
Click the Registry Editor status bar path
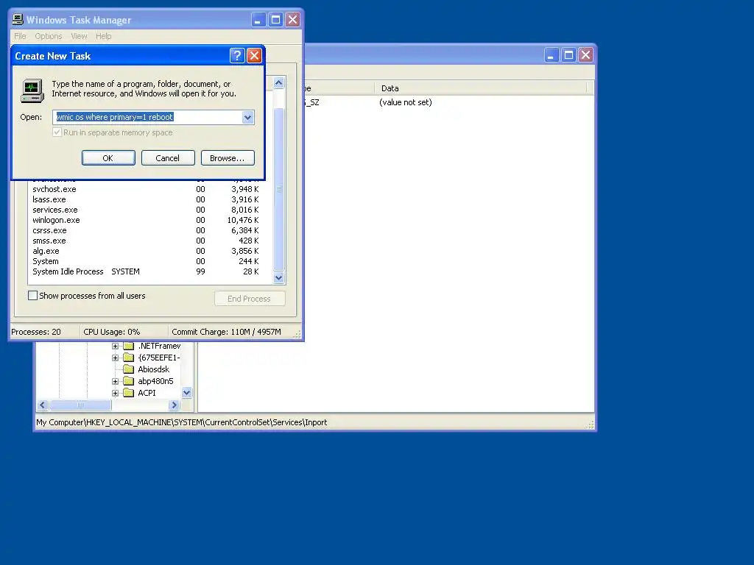[x=182, y=422]
